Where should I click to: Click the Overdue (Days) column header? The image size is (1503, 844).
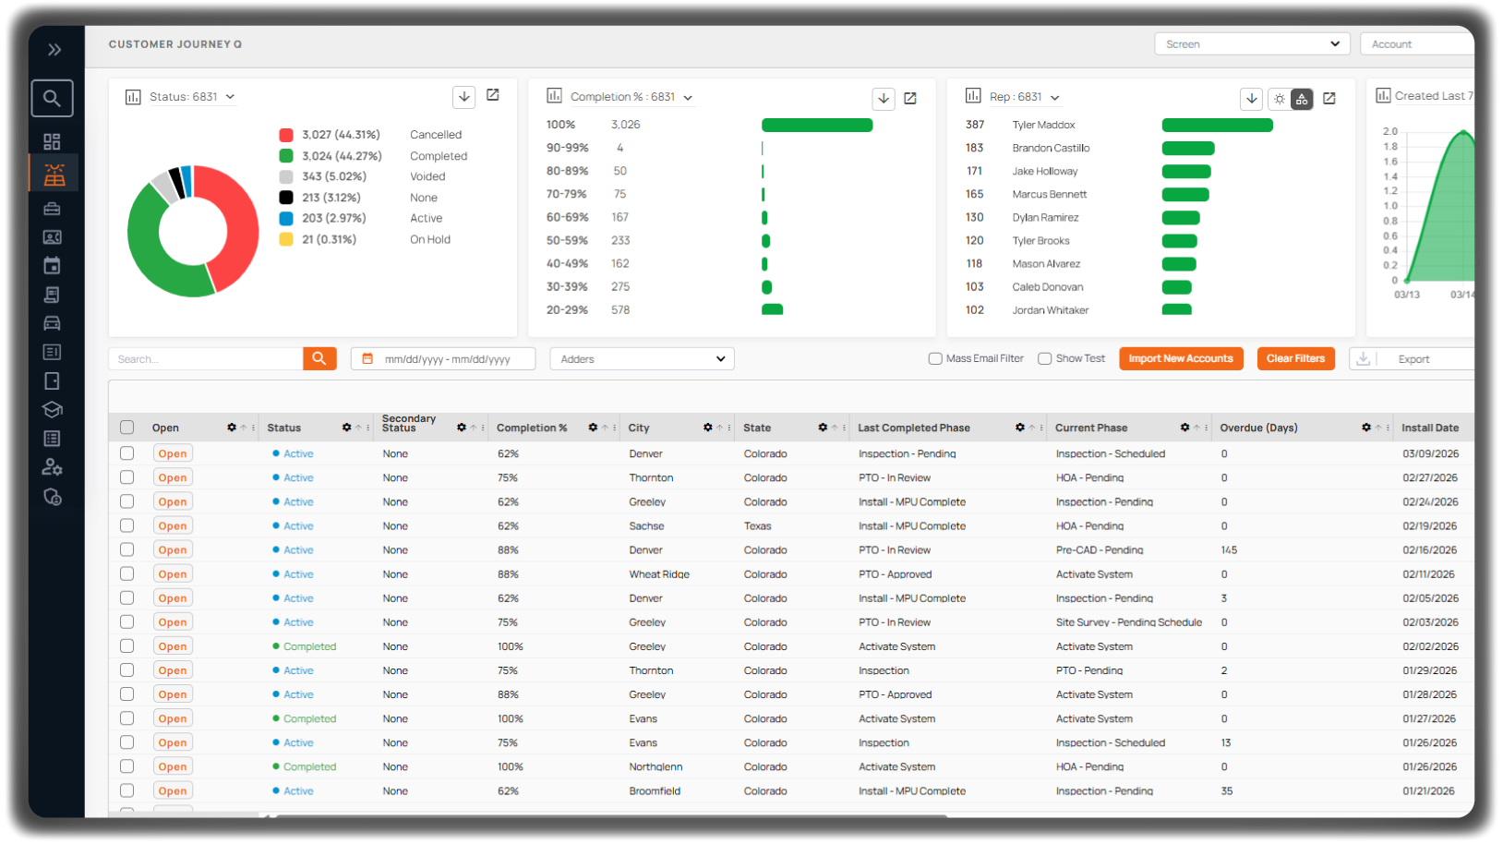pyautogui.click(x=1258, y=428)
